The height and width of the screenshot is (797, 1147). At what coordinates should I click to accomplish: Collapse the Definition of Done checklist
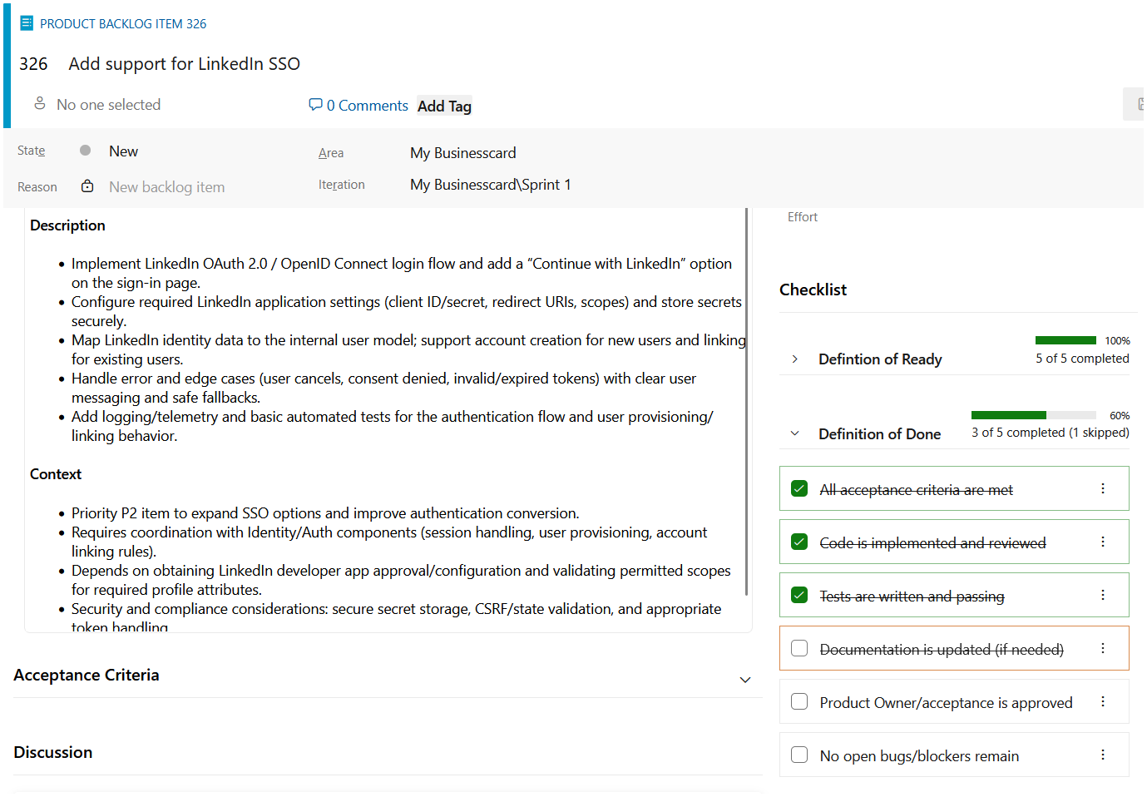(x=795, y=433)
